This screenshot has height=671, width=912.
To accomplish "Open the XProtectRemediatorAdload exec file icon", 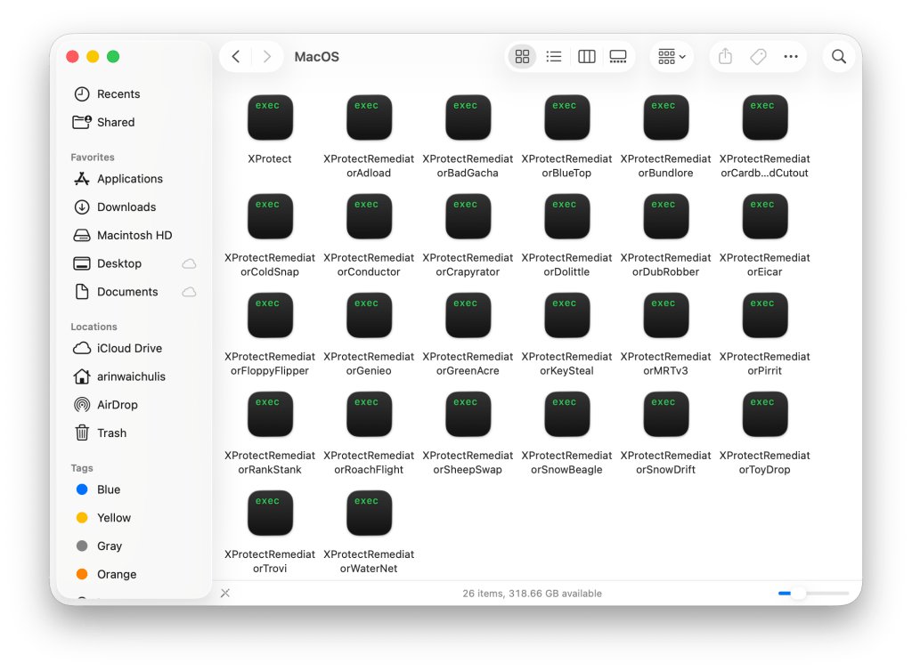I will click(x=369, y=118).
